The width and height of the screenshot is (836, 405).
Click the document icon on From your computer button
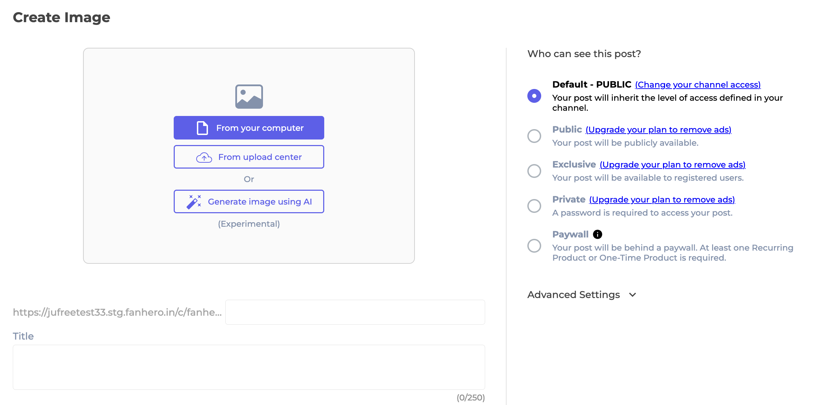[x=202, y=127]
